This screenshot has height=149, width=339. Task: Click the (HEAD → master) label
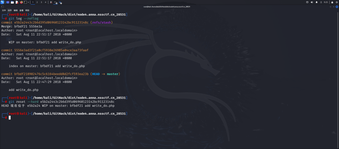tap(105, 74)
